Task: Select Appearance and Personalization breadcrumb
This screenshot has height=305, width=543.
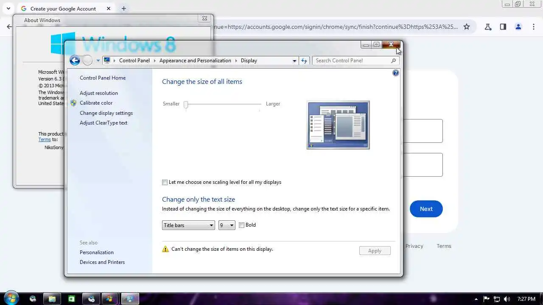Action: (195, 61)
